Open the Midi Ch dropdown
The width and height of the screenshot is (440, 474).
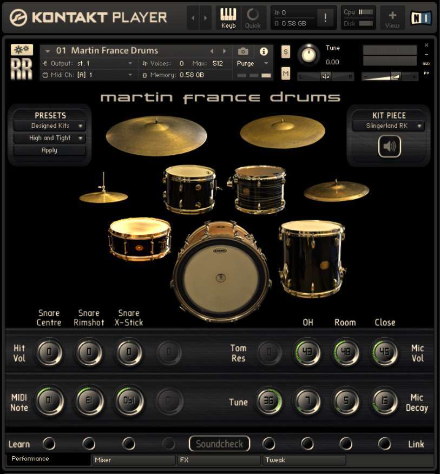(88, 75)
